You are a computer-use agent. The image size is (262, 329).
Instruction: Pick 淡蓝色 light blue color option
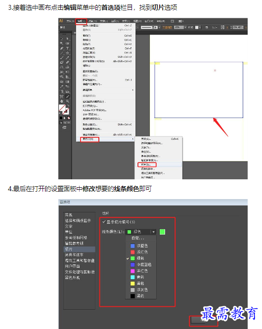coord(141,246)
